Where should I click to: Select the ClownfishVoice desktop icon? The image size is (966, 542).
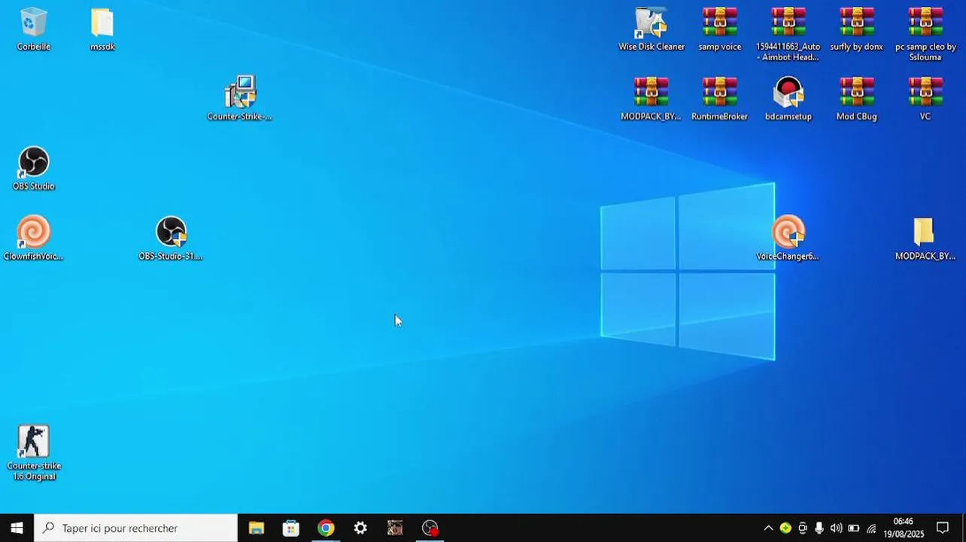point(33,238)
